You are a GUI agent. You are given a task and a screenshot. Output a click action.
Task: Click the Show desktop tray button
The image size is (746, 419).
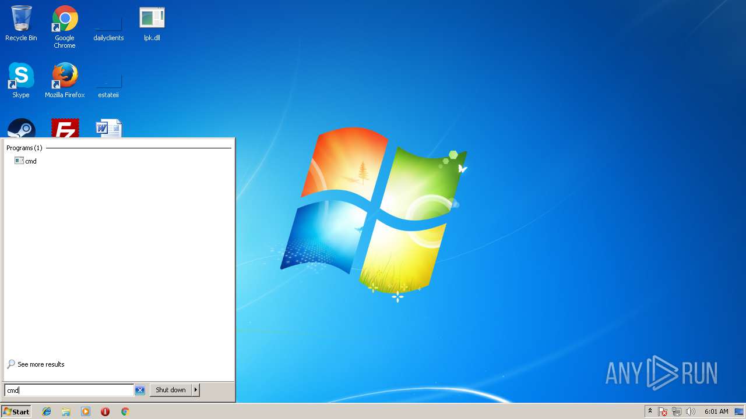click(x=739, y=411)
